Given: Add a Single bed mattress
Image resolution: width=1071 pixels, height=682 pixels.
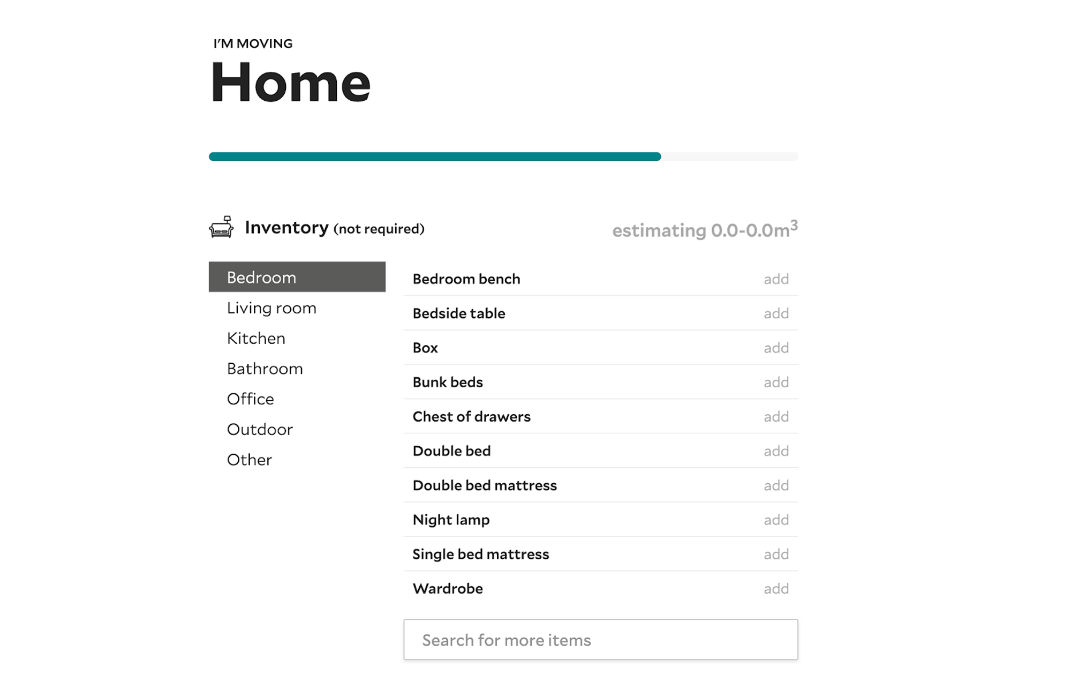Looking at the screenshot, I should (776, 554).
